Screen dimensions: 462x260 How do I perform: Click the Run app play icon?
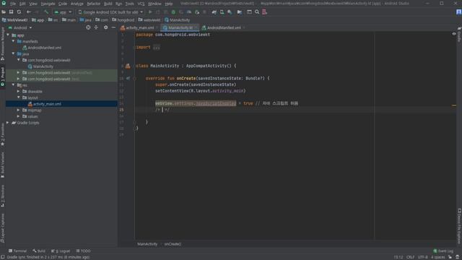pyautogui.click(x=150, y=12)
